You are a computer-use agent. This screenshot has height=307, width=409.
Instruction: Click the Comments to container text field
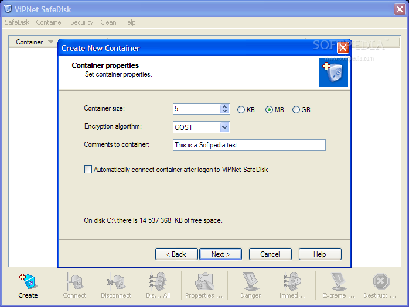pyautogui.click(x=249, y=145)
